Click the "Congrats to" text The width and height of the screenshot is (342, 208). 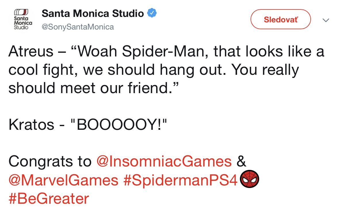click(50, 161)
